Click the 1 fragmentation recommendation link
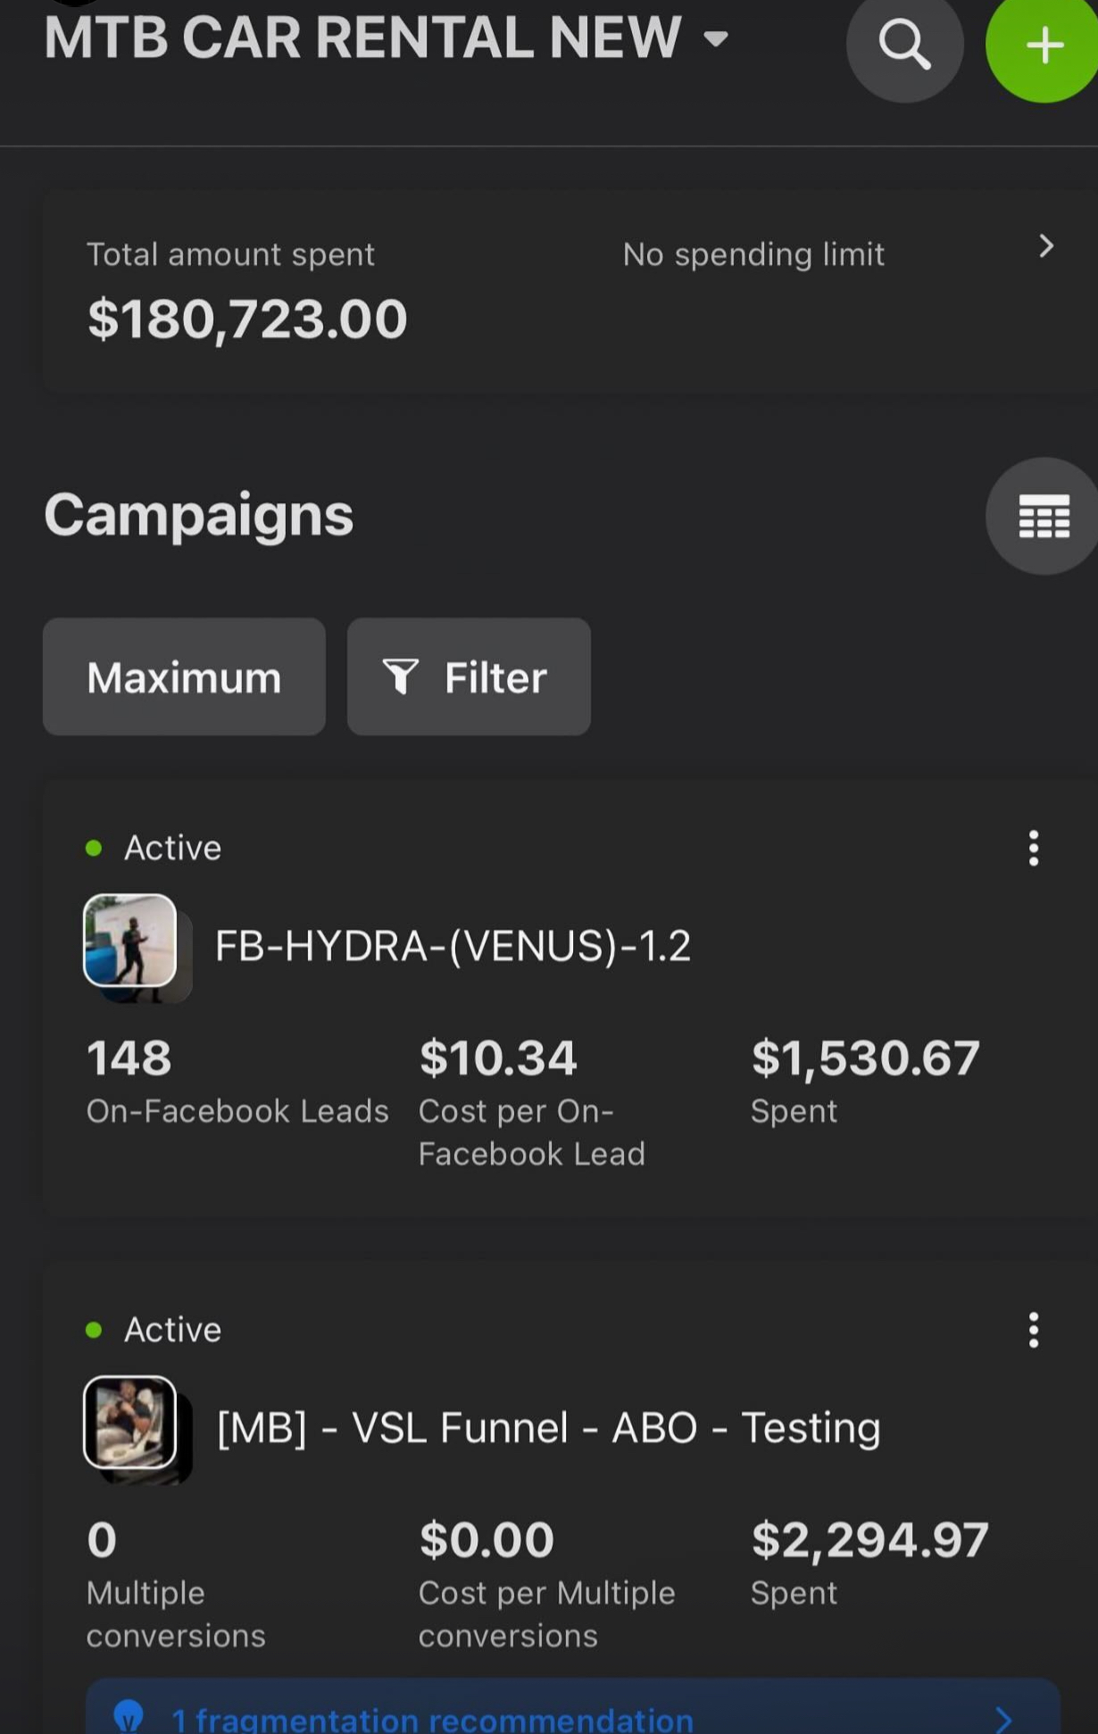 coord(432,1719)
